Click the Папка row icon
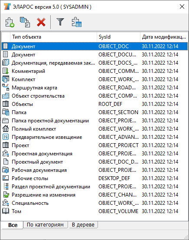 coord(6,112)
